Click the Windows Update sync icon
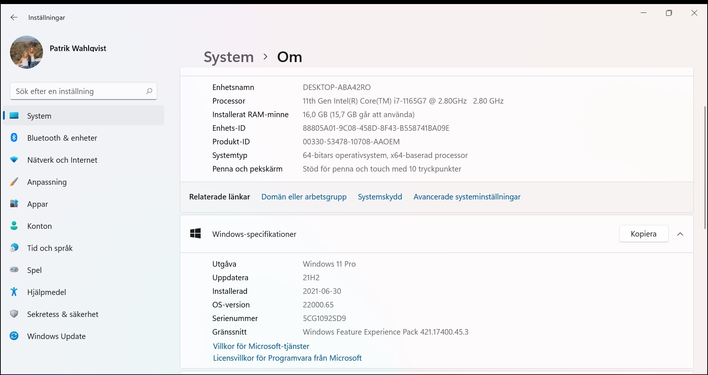 click(14, 336)
